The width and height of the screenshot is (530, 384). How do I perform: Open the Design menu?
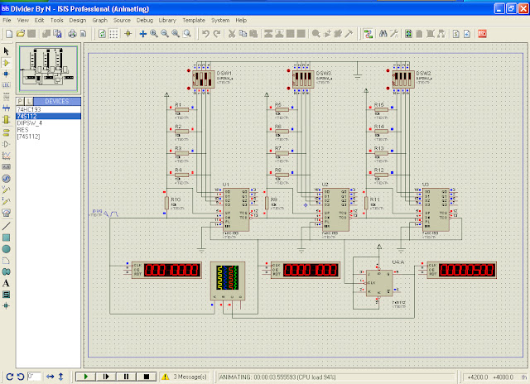click(78, 20)
